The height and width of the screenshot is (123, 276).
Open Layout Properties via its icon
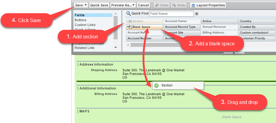point(193,5)
